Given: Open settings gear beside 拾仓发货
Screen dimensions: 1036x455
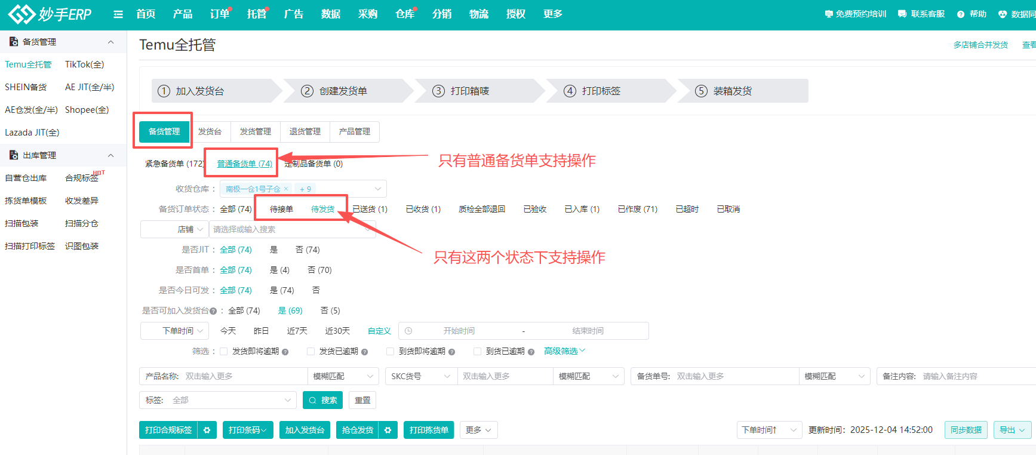Looking at the screenshot, I should [x=388, y=430].
